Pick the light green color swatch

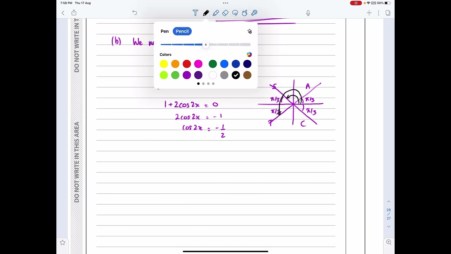pos(175,75)
